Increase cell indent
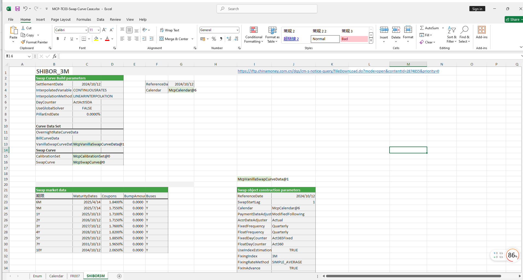The height and width of the screenshot is (280, 523). click(x=152, y=39)
